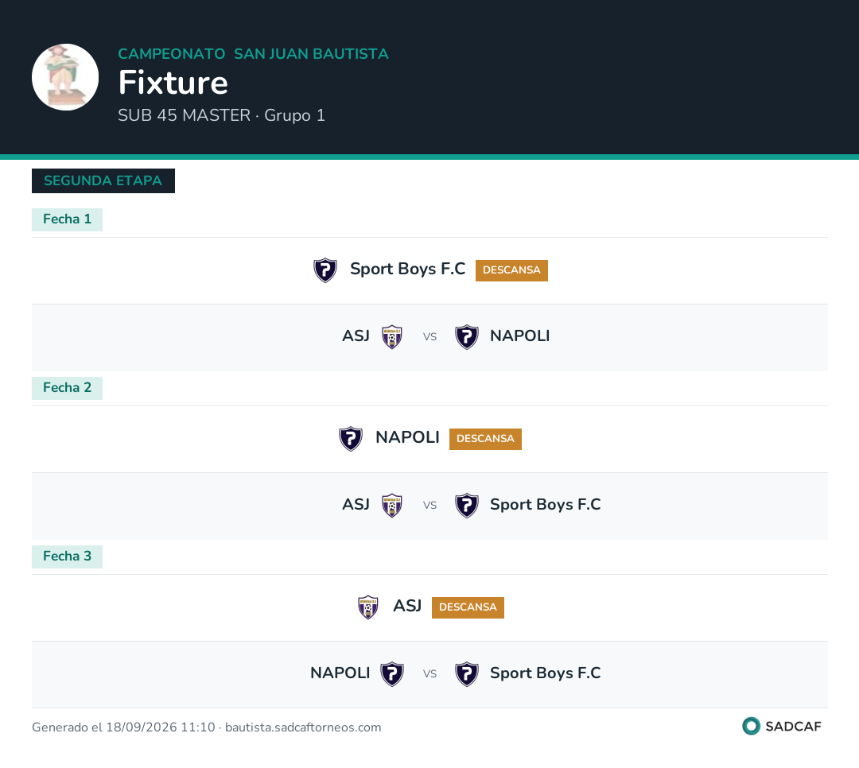Click the ASJ crest in Fecha 3 rest row
Image resolution: width=859 pixels, height=768 pixels.
click(x=367, y=607)
